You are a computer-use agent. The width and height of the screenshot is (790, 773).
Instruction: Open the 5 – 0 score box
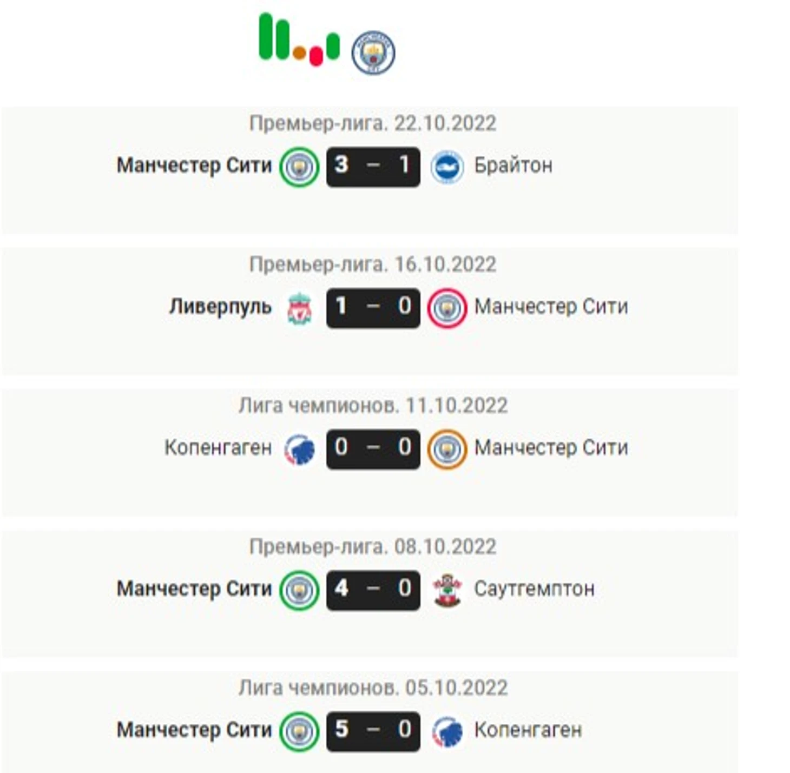click(373, 731)
